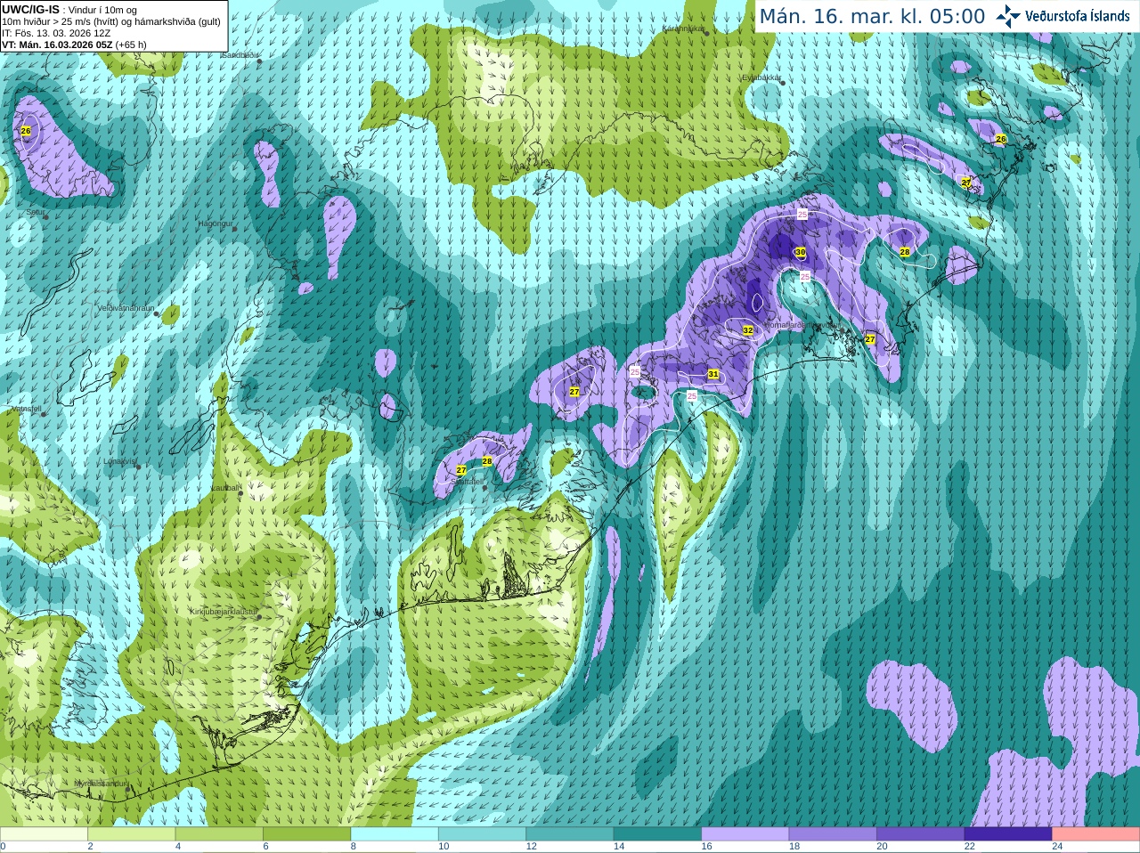The image size is (1140, 853).
Task: Click the pink legend swatch above 24 m/s
Action: 1096,834
